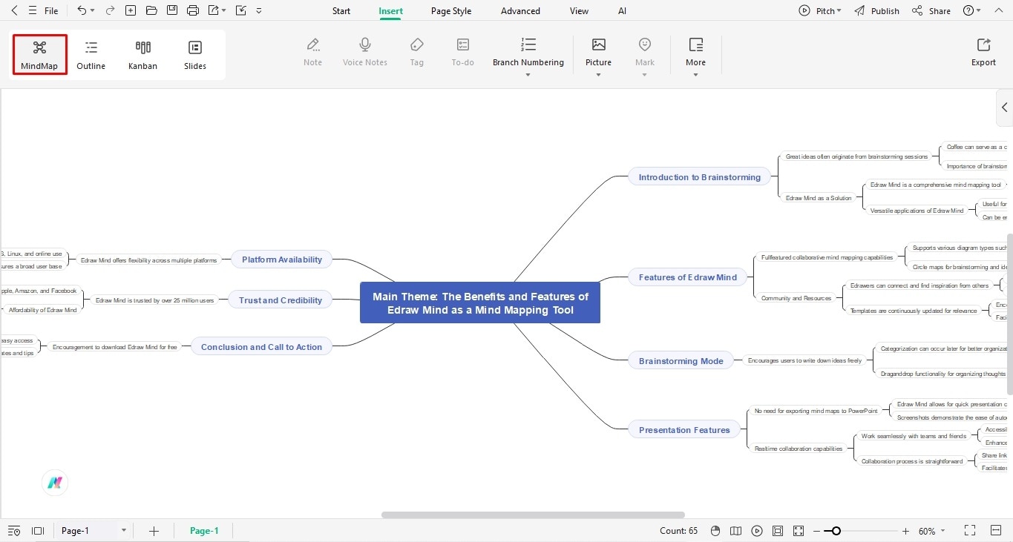
Task: Open the Advanced tab
Action: pos(520,11)
